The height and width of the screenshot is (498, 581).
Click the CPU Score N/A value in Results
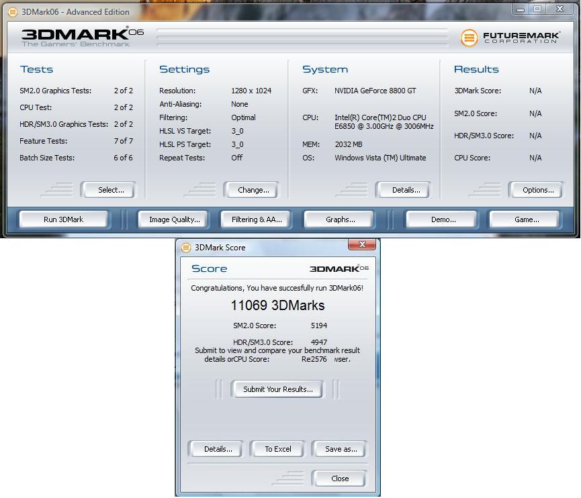(535, 158)
